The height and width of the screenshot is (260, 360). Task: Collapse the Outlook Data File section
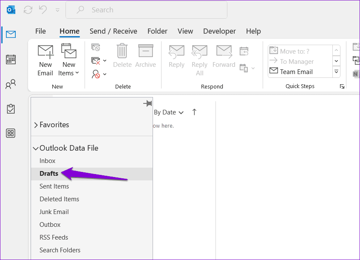[x=36, y=148]
